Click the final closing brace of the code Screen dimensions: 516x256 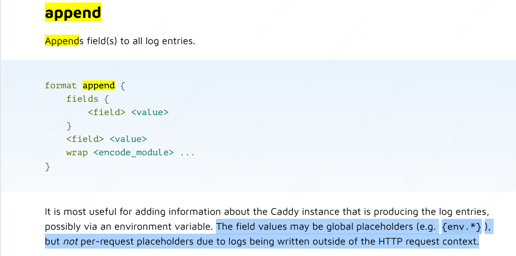48,166
